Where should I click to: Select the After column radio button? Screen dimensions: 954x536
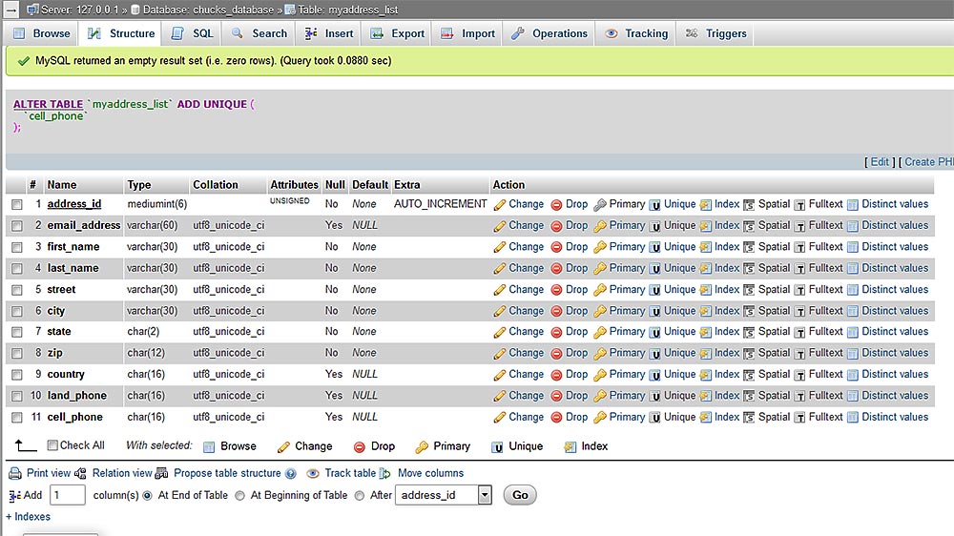tap(360, 496)
